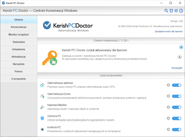Image resolution: width=185 pixels, height=137 pixels.
Task: Click the KerishPCDoctor checkmark logo
Action: [x=47, y=25]
